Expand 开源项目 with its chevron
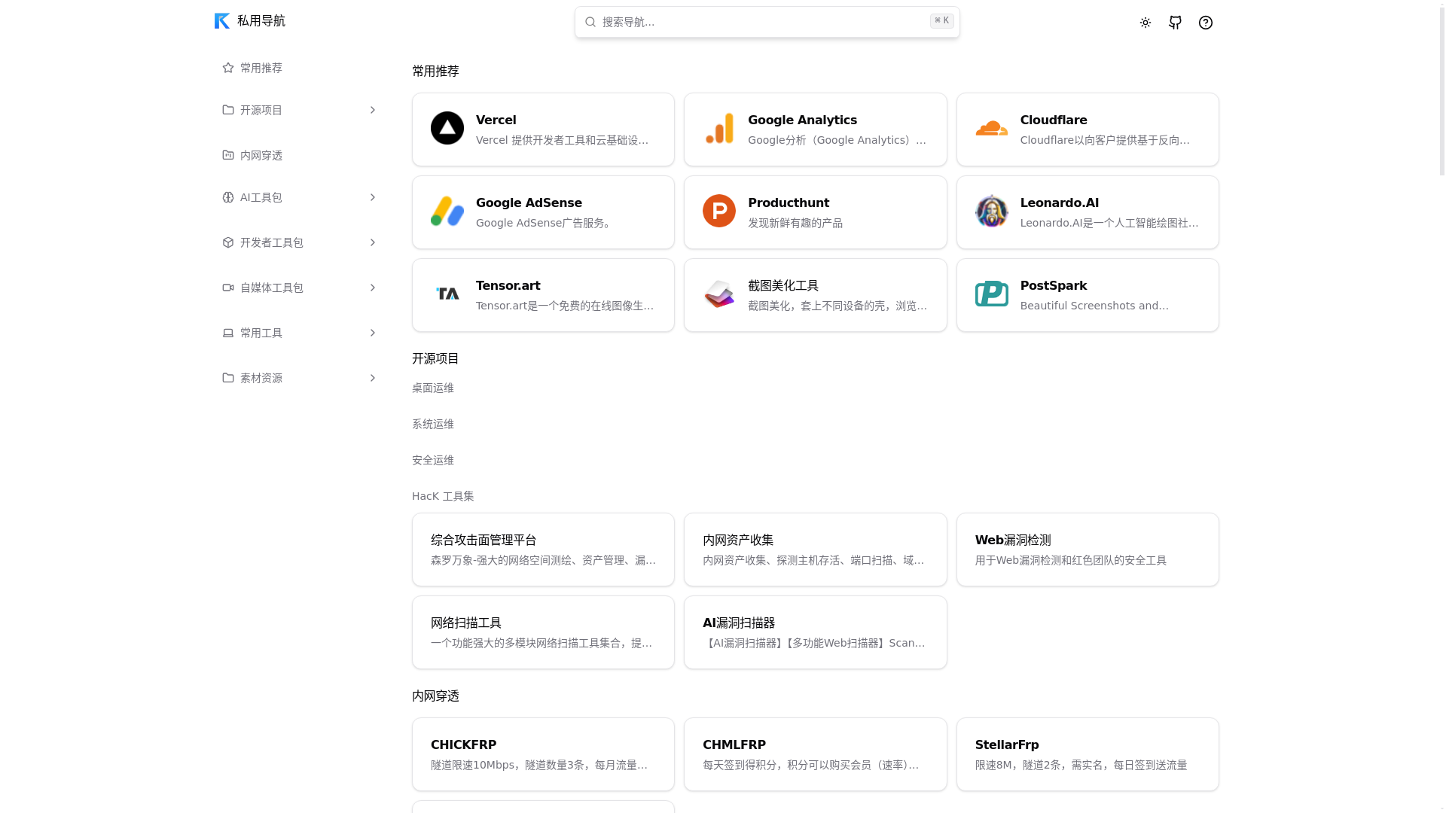Viewport: 1446px width, 813px height. coord(372,110)
